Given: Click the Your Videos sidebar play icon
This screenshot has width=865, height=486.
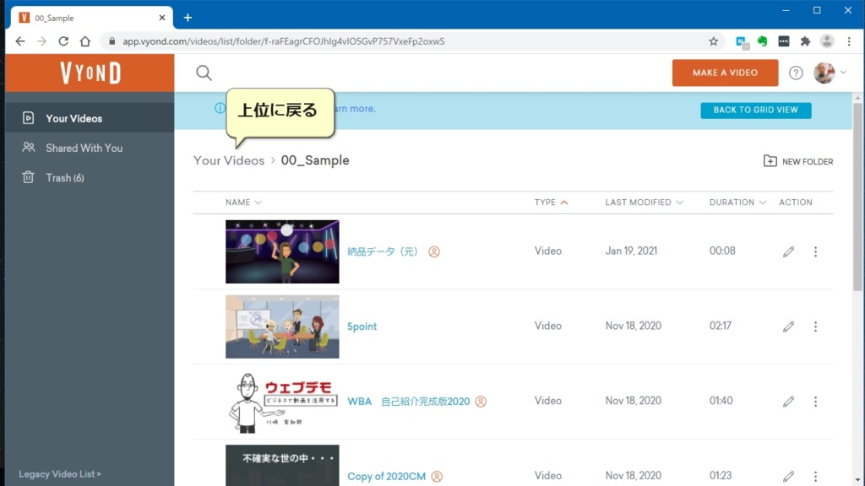Looking at the screenshot, I should click(x=28, y=118).
